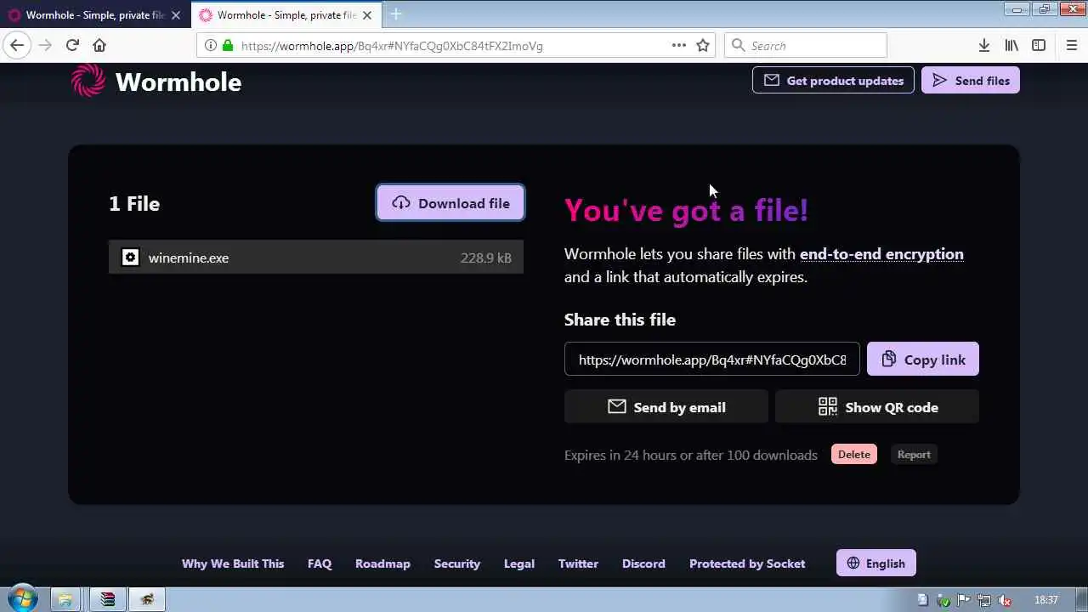Open the Library bookmarks icon
Screen dimensions: 1088x612
point(1011,46)
